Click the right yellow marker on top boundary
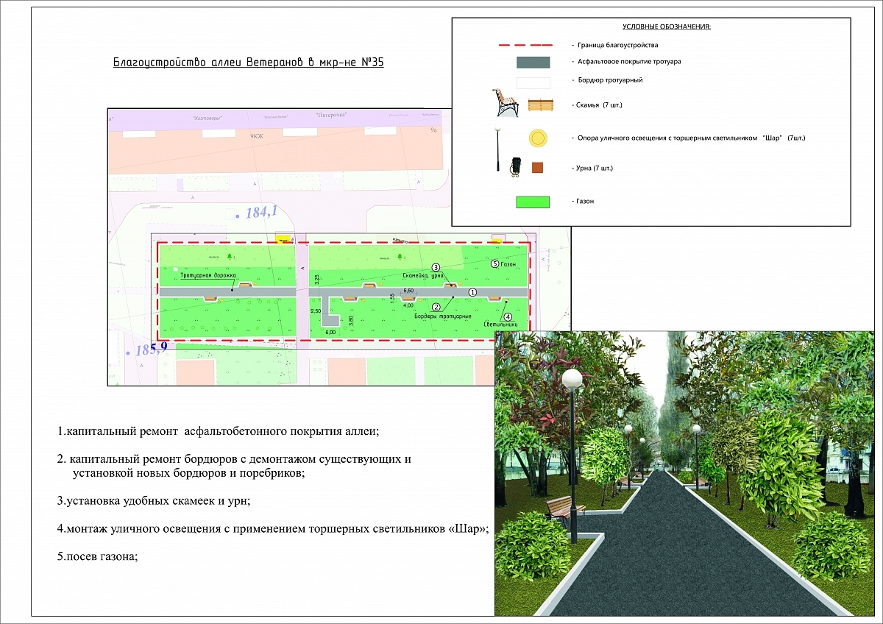Viewport: 883px width, 624px height. pos(497,241)
